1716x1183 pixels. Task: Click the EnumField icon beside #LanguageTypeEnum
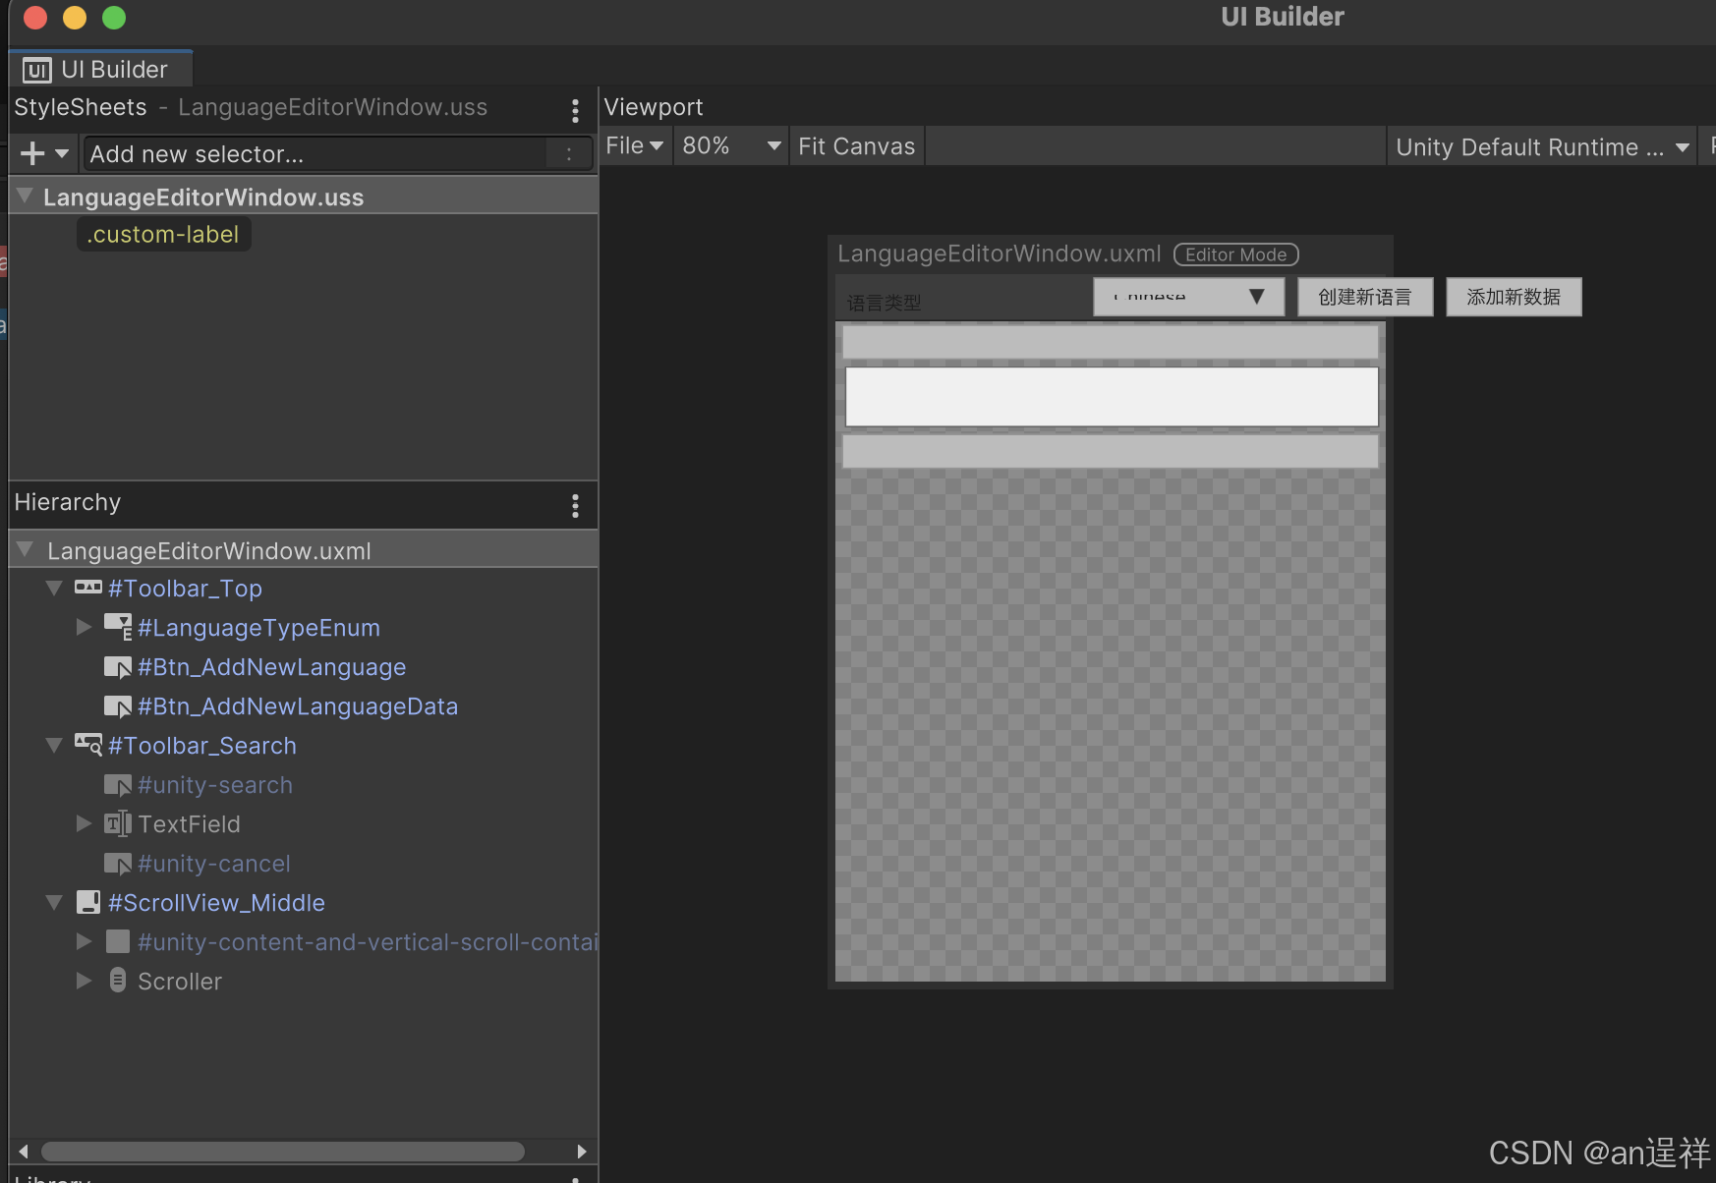[x=118, y=627]
